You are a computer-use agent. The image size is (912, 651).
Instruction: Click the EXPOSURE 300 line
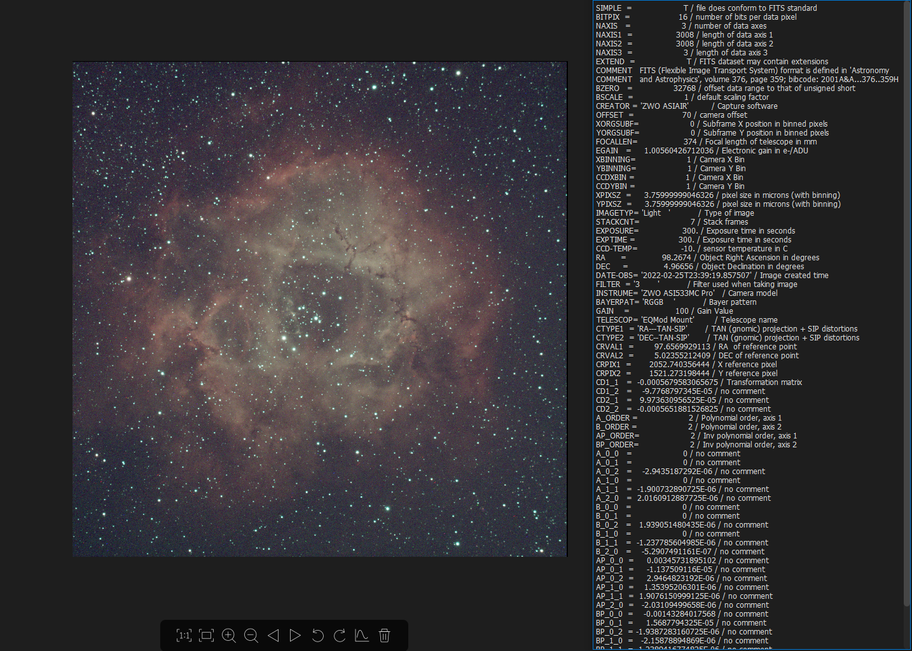click(696, 231)
